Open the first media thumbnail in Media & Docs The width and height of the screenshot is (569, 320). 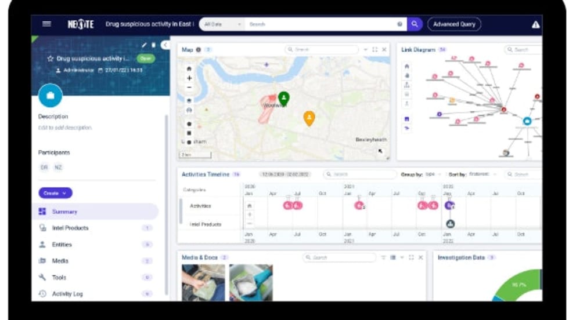pos(203,282)
